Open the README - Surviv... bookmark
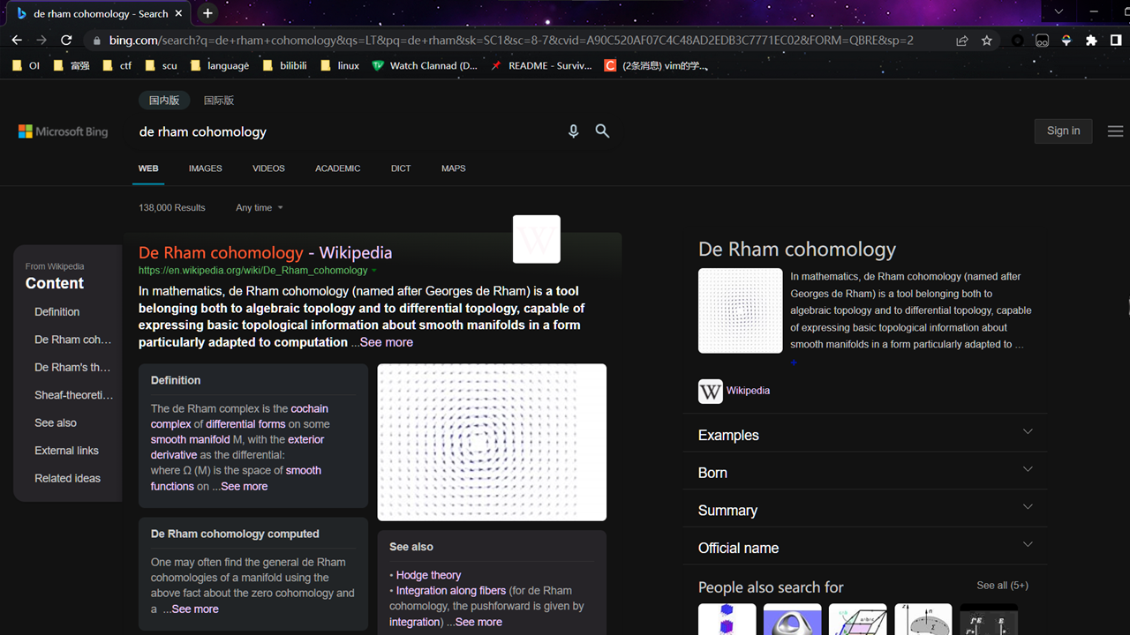This screenshot has height=635, width=1130. tap(541, 65)
